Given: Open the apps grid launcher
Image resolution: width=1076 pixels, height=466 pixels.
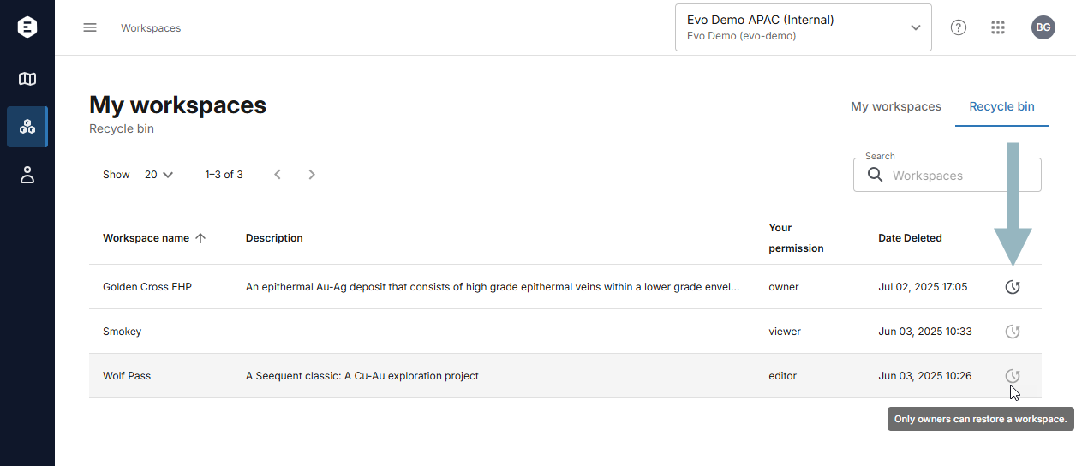Looking at the screenshot, I should (998, 27).
